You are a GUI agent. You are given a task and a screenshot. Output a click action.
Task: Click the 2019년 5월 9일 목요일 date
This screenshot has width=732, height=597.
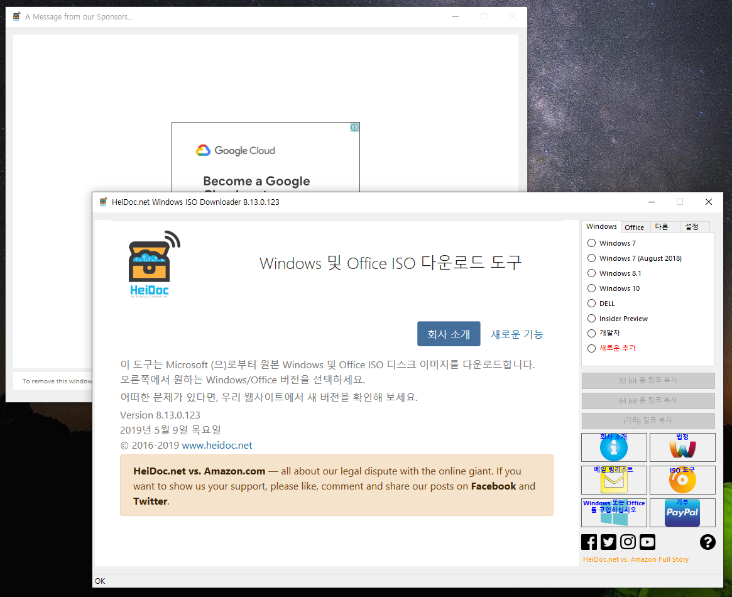pyautogui.click(x=170, y=430)
